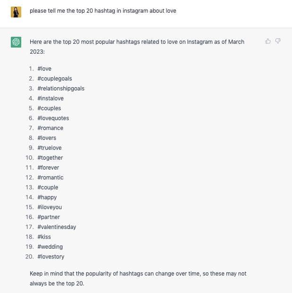Click the user profile avatar
The width and height of the screenshot is (292, 293).
point(16,12)
